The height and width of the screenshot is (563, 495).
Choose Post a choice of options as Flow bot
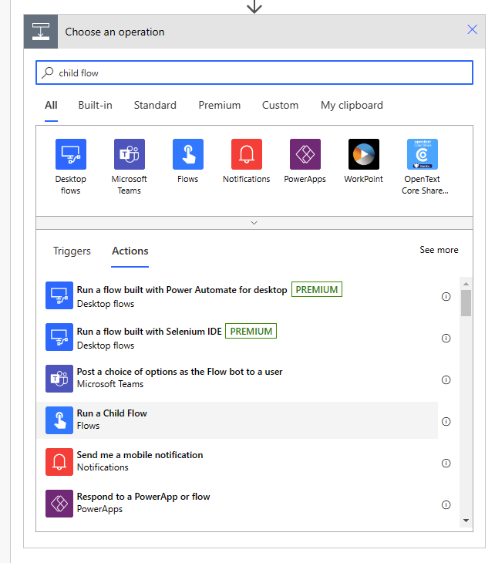pyautogui.click(x=237, y=379)
